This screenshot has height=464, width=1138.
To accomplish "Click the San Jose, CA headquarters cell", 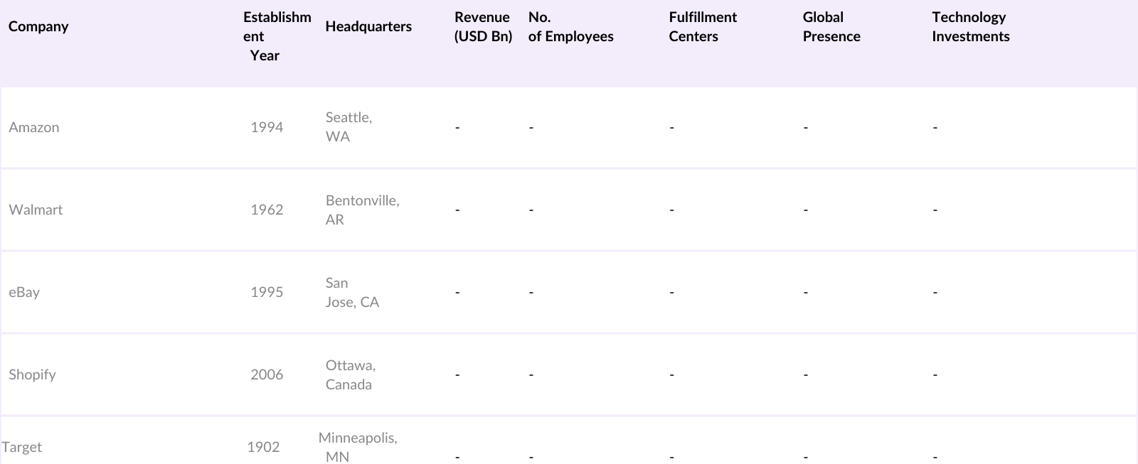I will pyautogui.click(x=352, y=292).
